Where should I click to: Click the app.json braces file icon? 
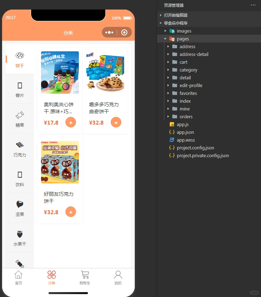click(x=172, y=132)
